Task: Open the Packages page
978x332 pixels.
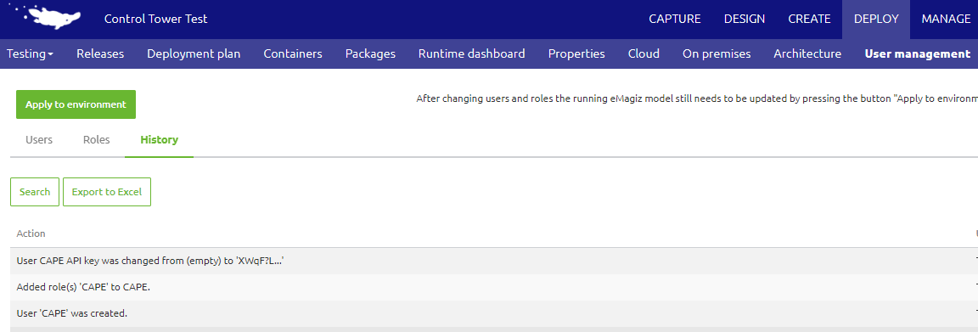Action: (370, 53)
